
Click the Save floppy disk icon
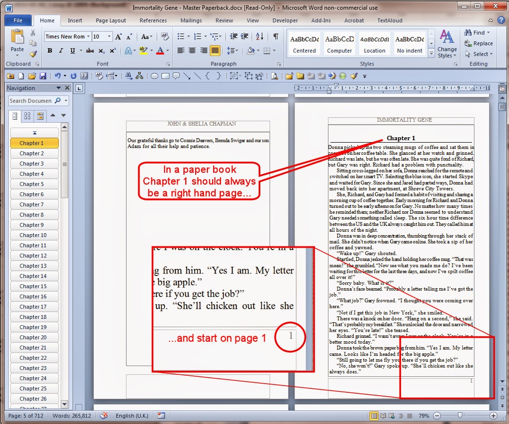[42, 76]
